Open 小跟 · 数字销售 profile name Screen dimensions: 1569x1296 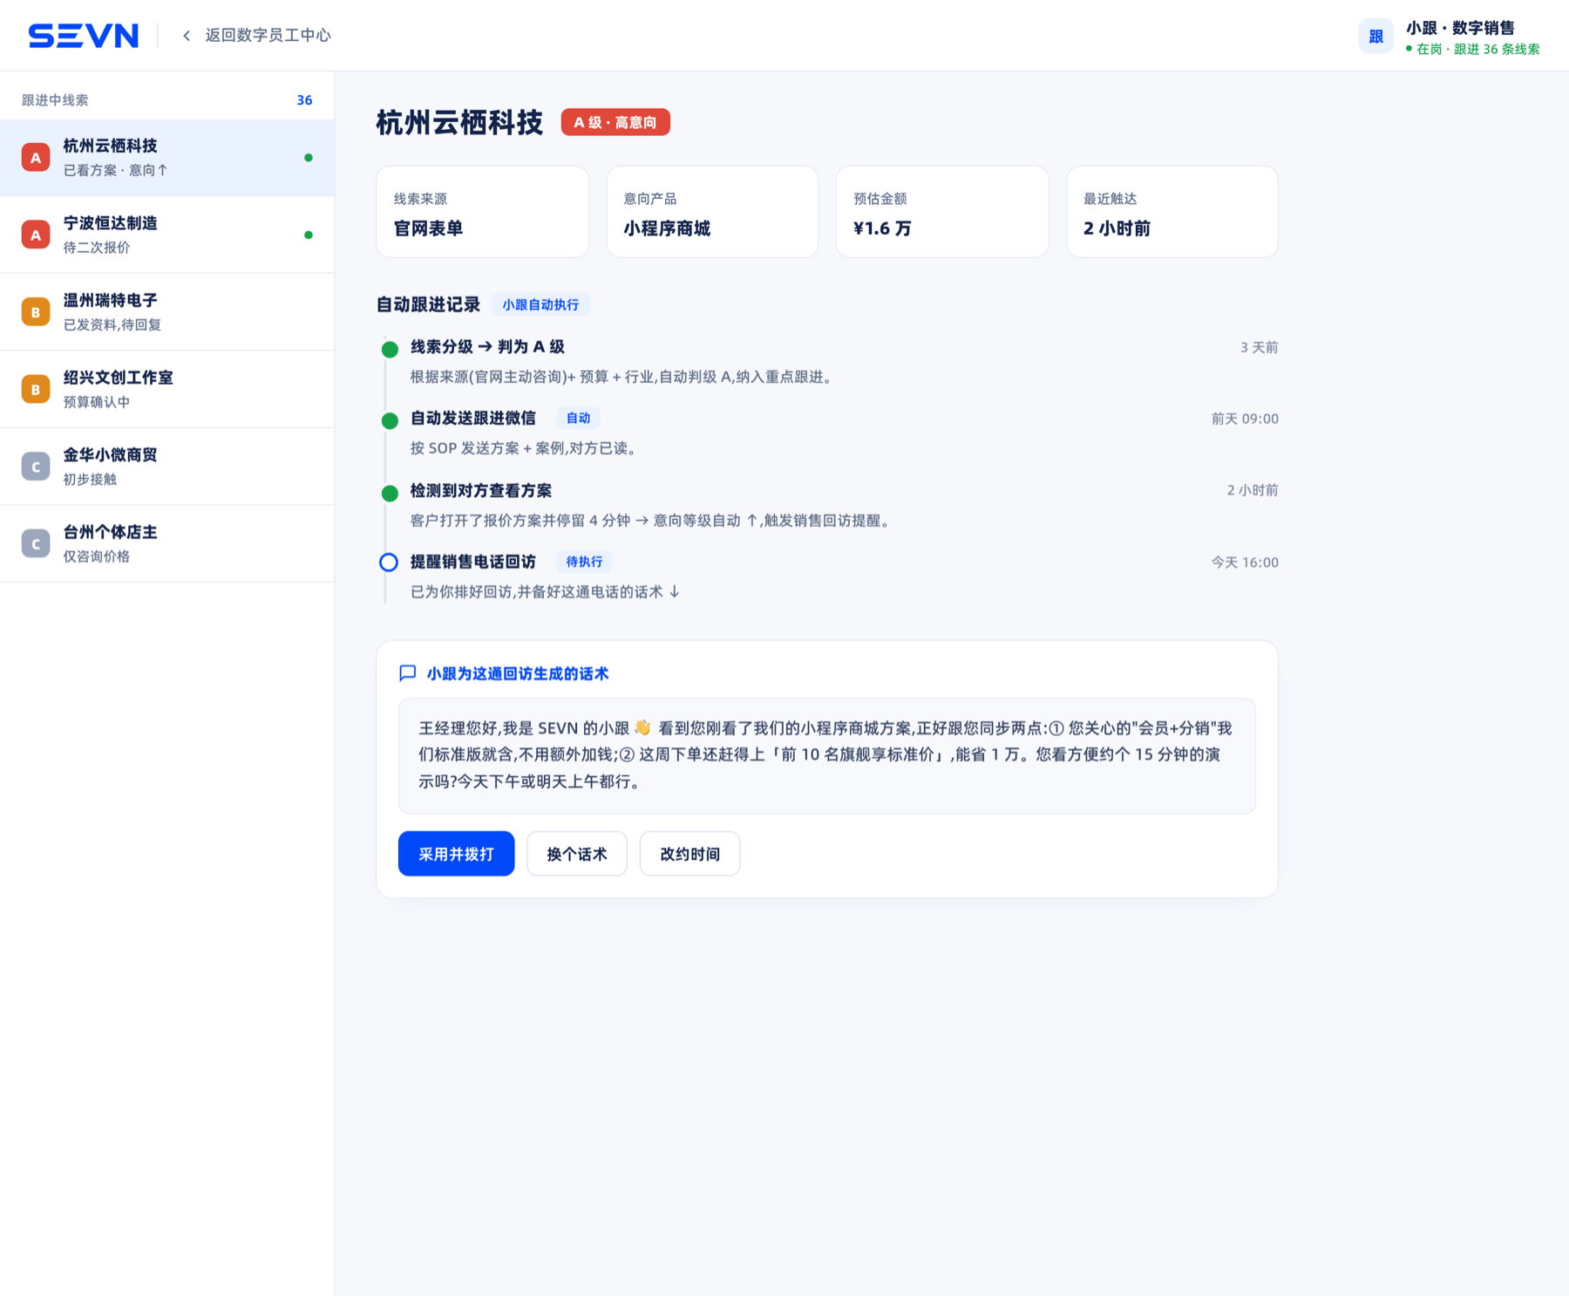tap(1460, 28)
